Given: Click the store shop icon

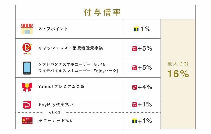Looking at the screenshot, I should [x=27, y=29].
